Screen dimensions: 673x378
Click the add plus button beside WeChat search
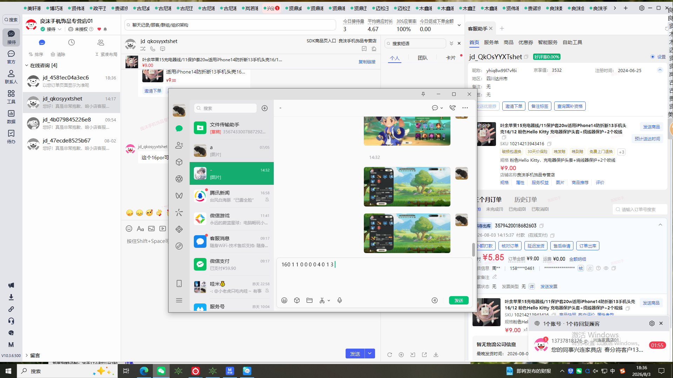click(265, 108)
